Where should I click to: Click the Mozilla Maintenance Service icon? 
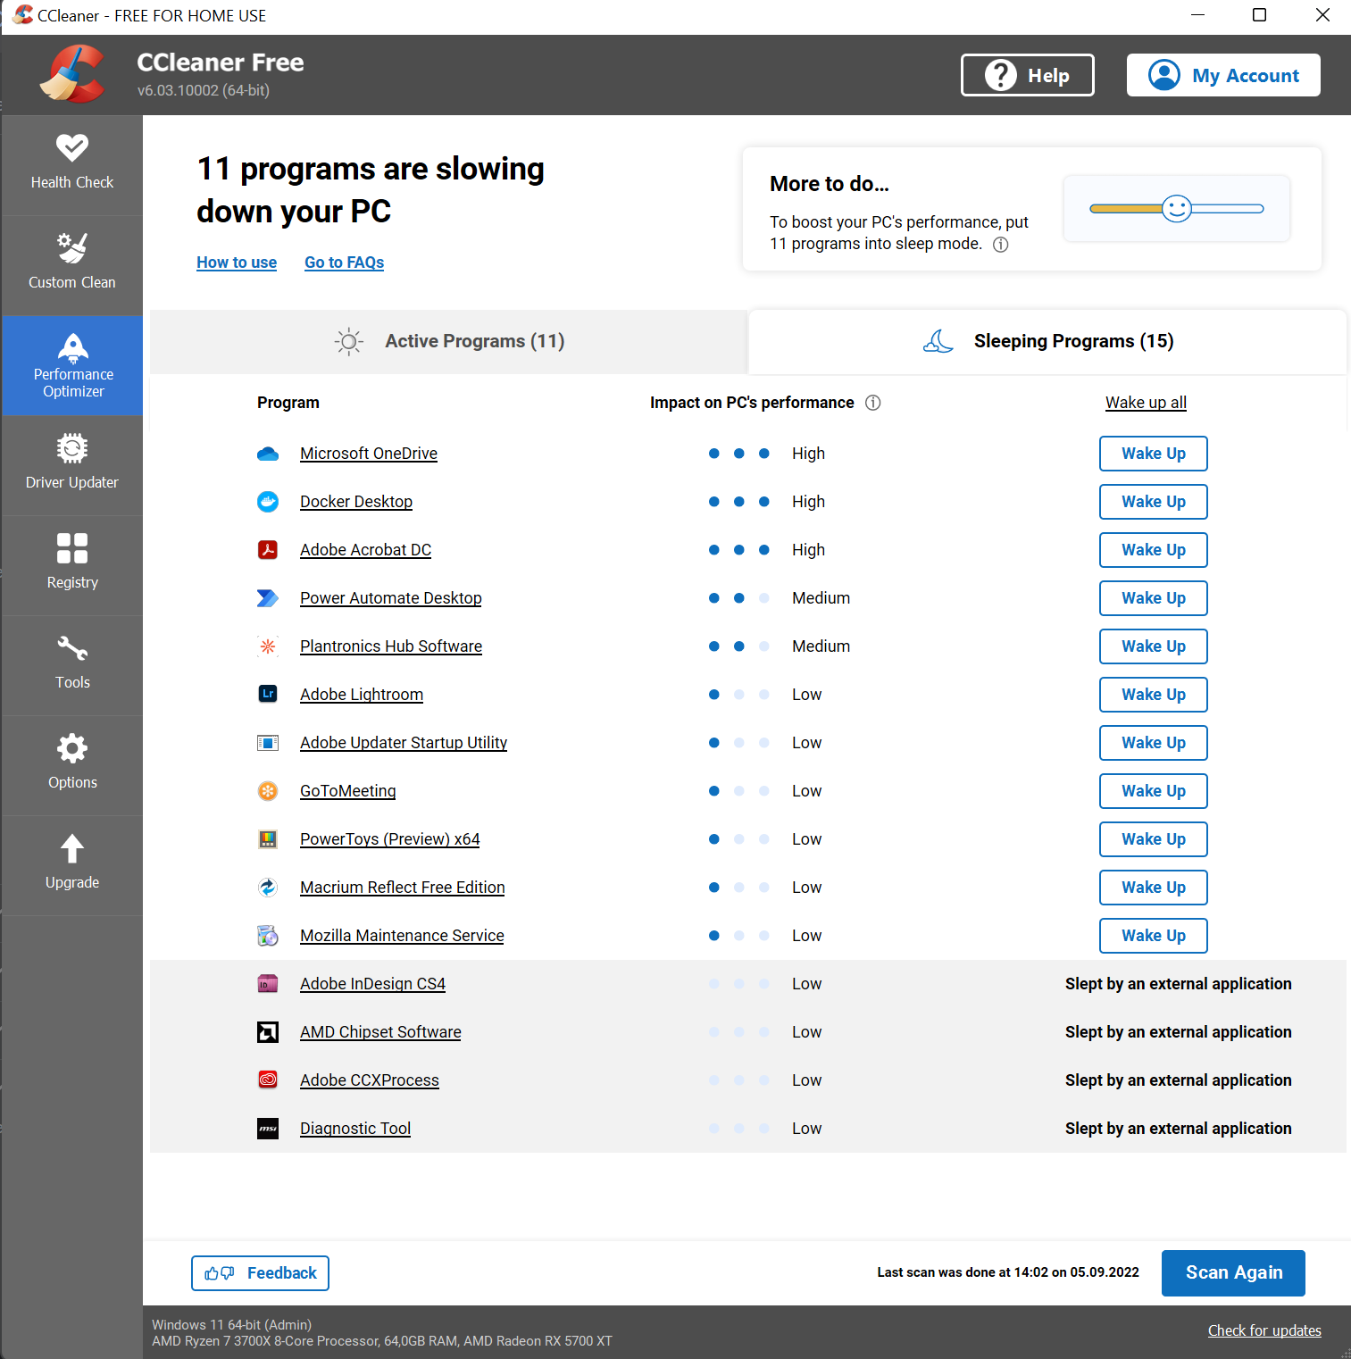268,936
